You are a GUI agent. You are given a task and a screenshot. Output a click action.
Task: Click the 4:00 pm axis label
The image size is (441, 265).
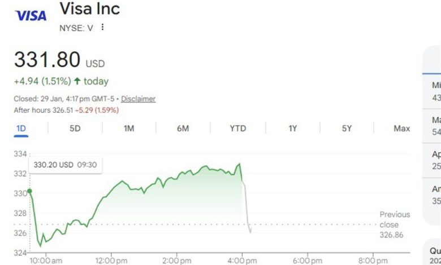point(243,260)
